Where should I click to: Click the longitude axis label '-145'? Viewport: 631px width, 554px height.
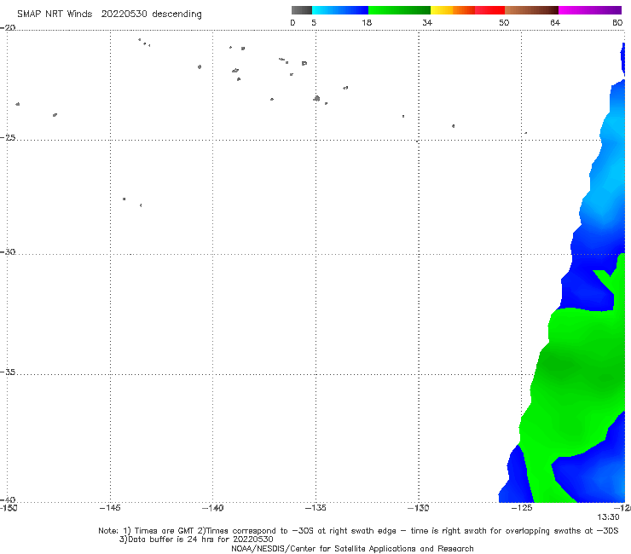(110, 508)
